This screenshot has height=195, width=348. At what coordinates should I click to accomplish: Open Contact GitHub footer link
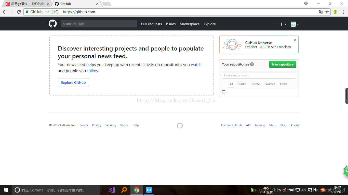tap(231, 125)
